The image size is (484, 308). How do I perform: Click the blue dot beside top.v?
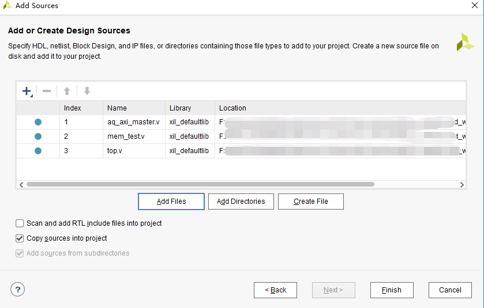[38, 151]
